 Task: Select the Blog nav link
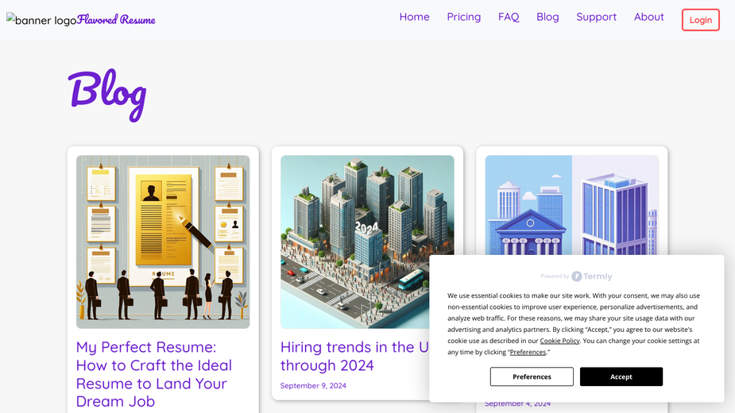547,17
